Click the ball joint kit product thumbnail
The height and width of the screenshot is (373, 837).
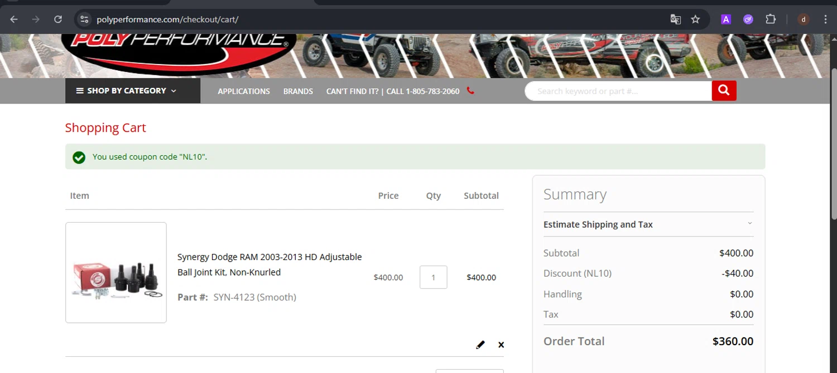(116, 273)
